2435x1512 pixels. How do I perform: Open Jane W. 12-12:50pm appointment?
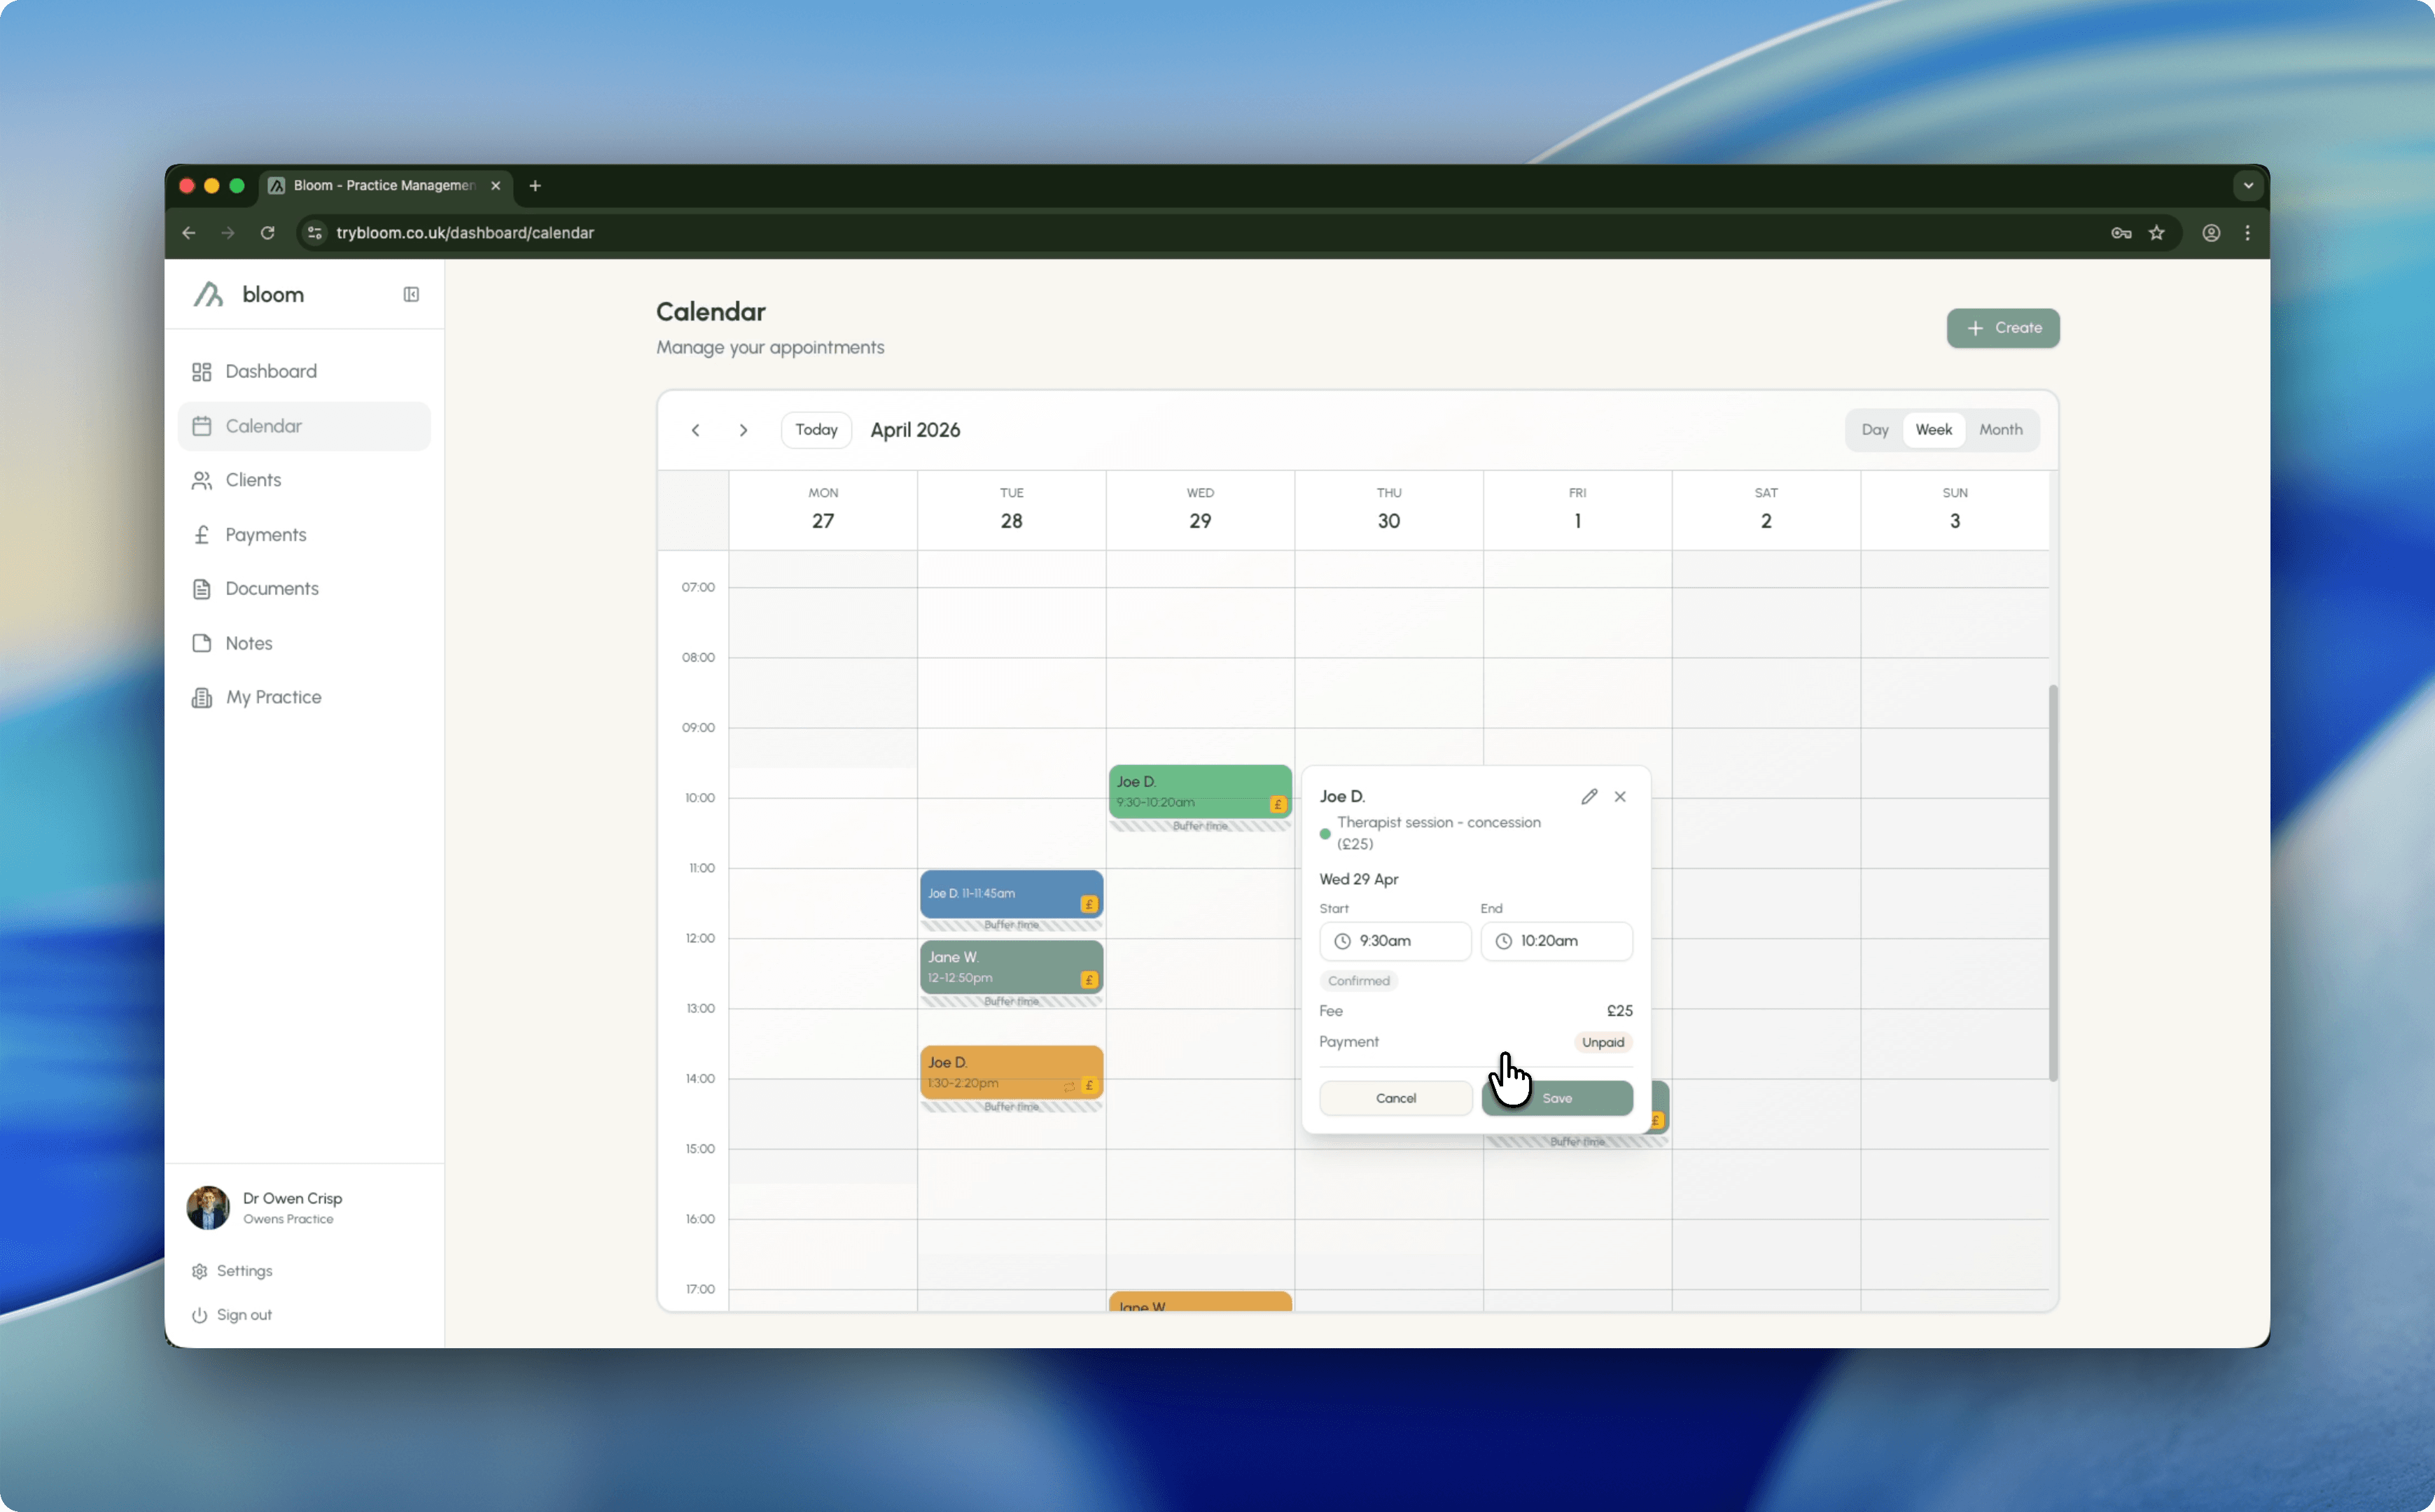(x=1011, y=967)
